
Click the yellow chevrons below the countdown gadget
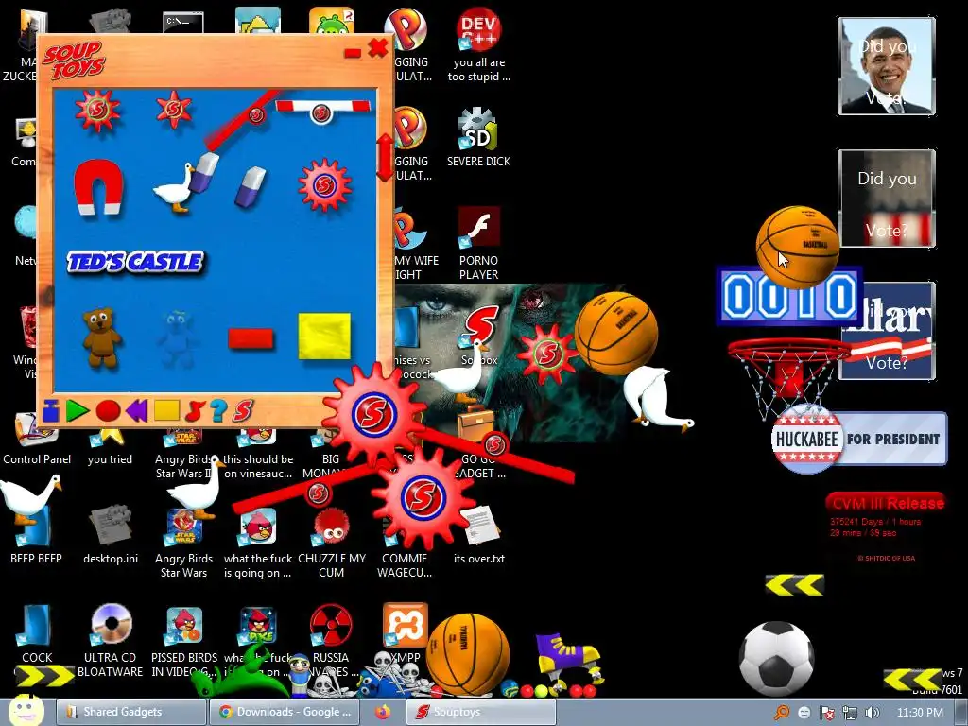[x=794, y=585]
